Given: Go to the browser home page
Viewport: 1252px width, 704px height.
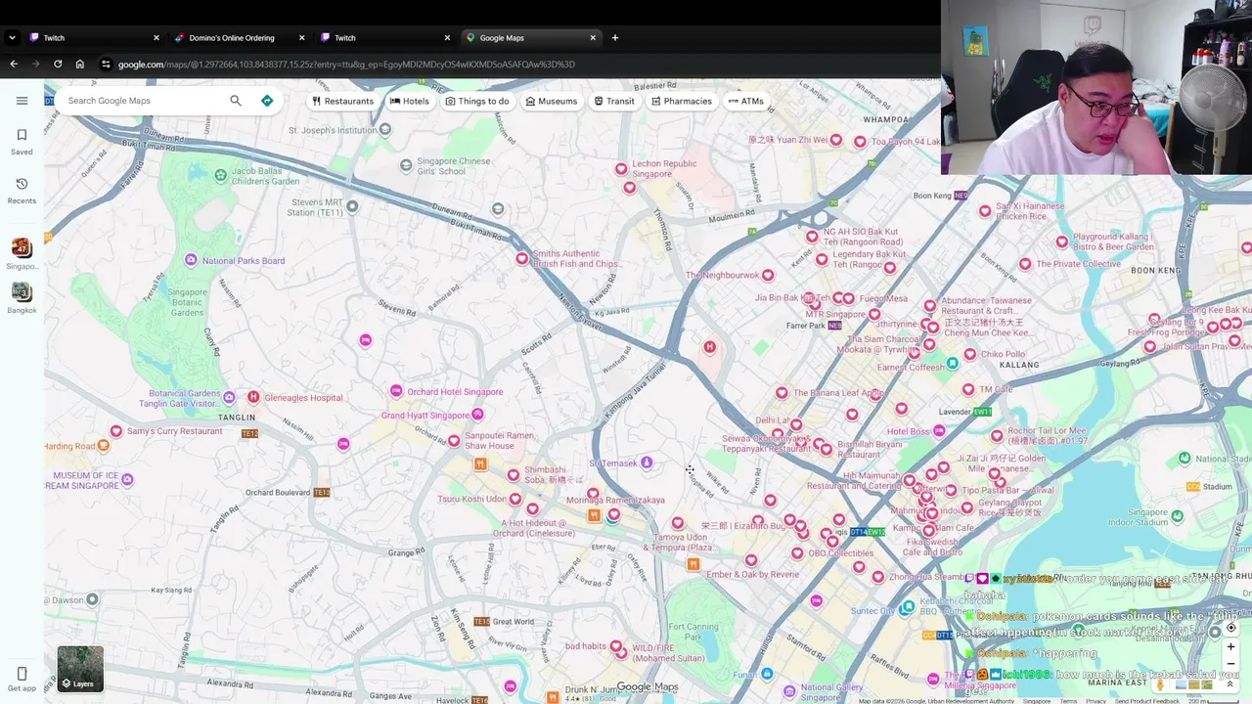Looking at the screenshot, I should 80,65.
